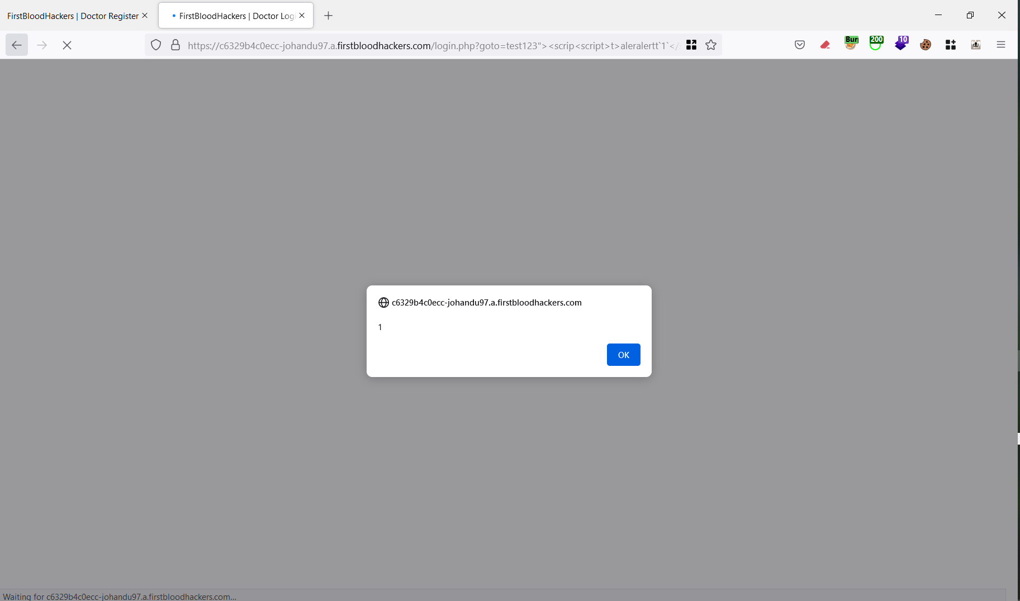Open the QR grid icon in address bar
Screen dimensions: 1020x601
691,45
